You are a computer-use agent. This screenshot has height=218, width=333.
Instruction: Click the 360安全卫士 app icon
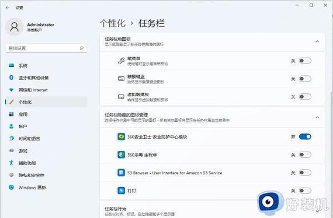[x=122, y=136]
